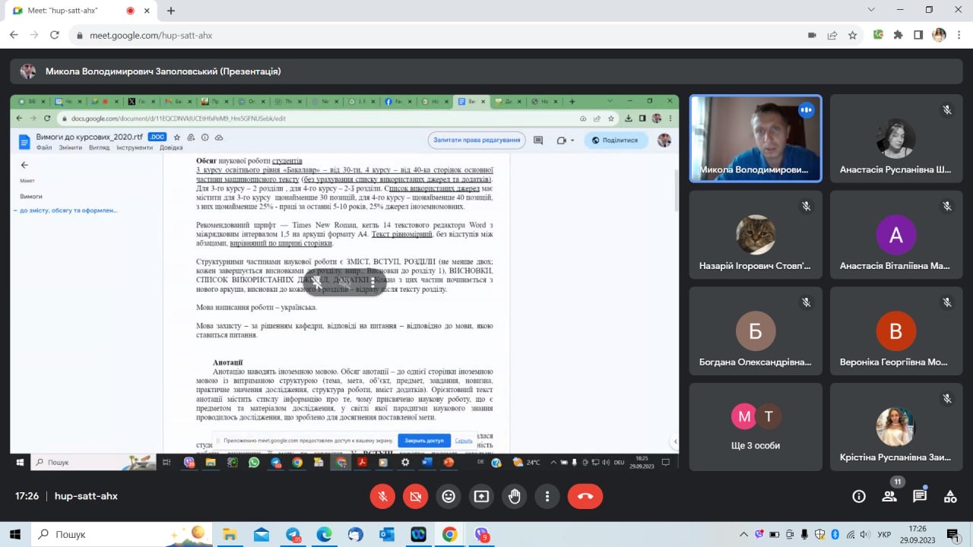Open the Docs tab in shared Chrome window
Screen dimensions: 973x547
point(471,101)
